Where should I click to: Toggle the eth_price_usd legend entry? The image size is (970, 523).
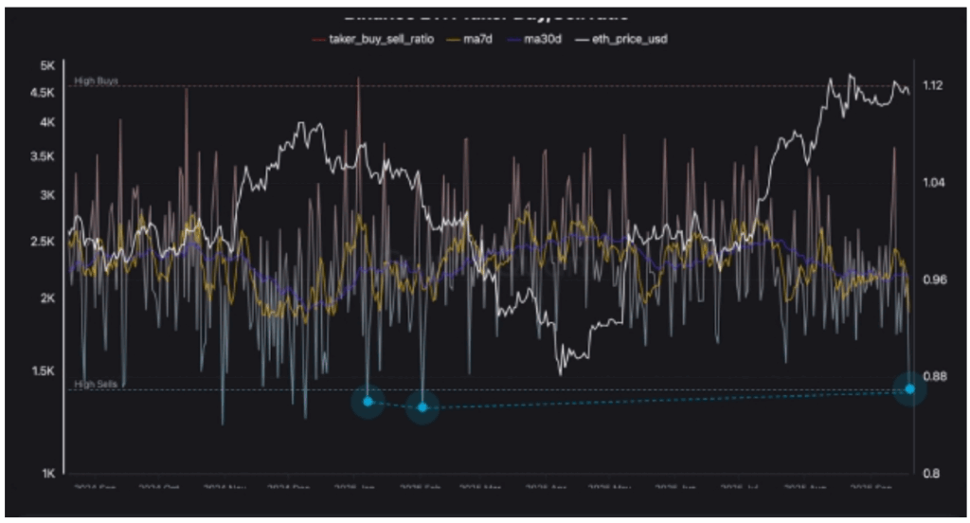[621, 40]
